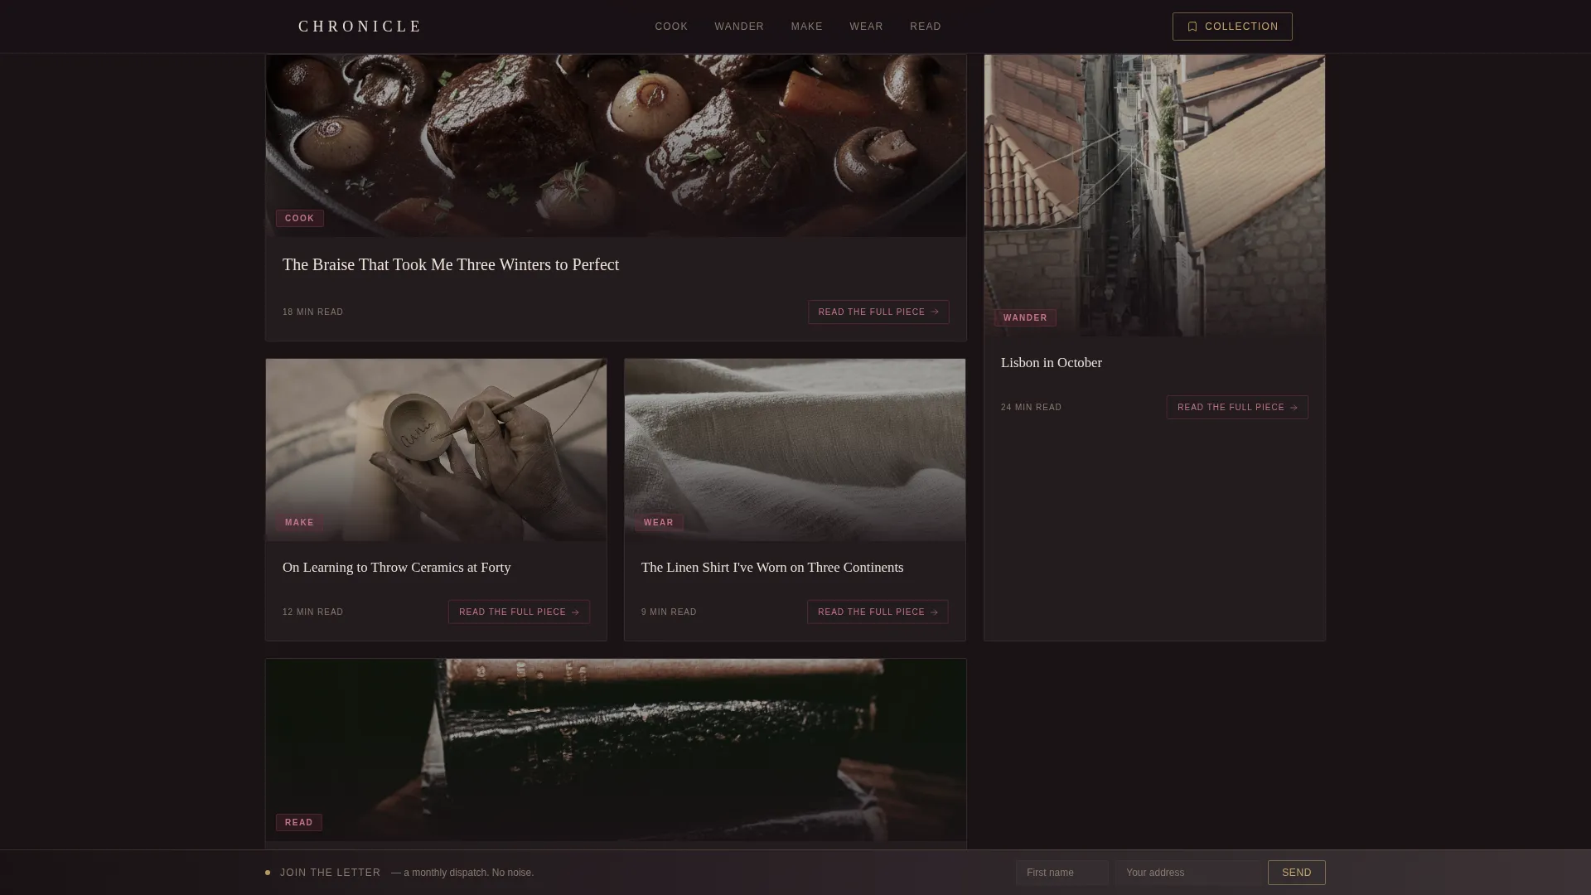Image resolution: width=1591 pixels, height=895 pixels.
Task: Read the full piece for the Linen Shirt article
Action: coord(878,612)
